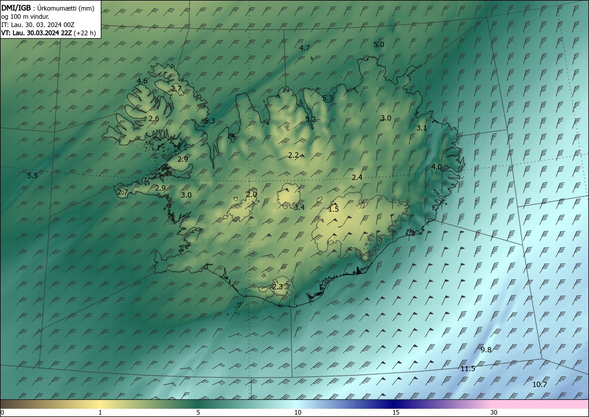Click the 2.6 value label
Image resolution: width=589 pixels, height=417 pixels.
(x=154, y=118)
